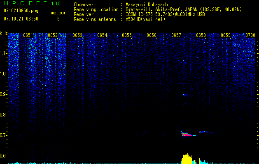Viewport: 259px width, 164px height.
Task: Click the Observer label
Action: (84, 5)
